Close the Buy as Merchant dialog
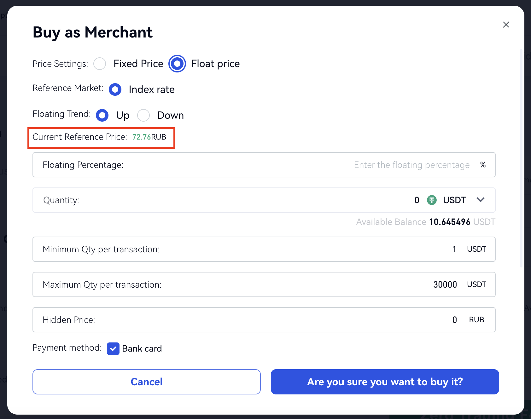This screenshot has width=531, height=419. 506,25
